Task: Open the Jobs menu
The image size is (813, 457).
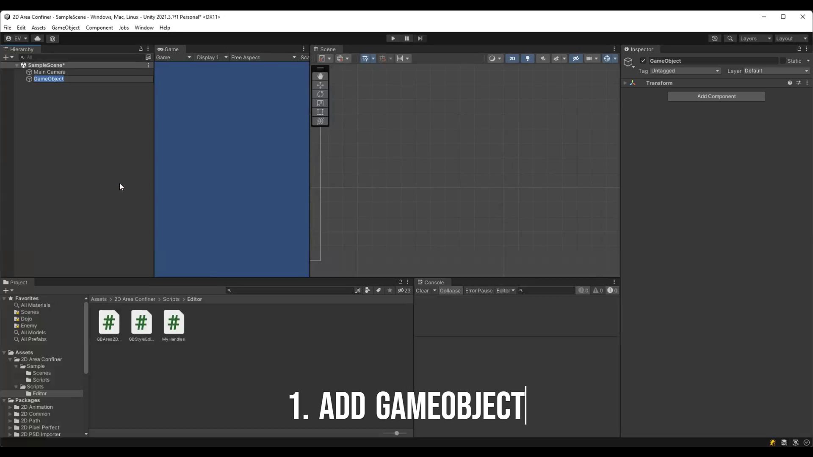Action: pyautogui.click(x=124, y=28)
